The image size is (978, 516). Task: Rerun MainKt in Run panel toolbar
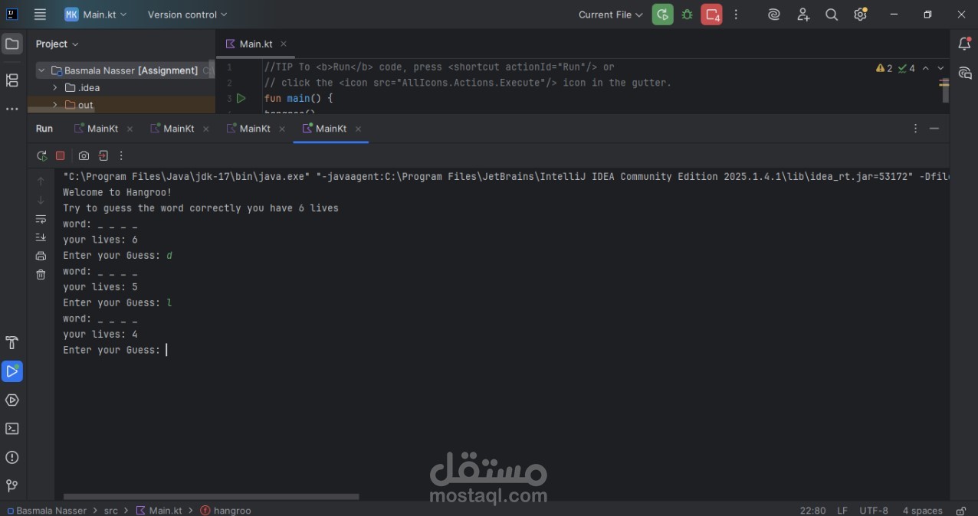point(41,155)
